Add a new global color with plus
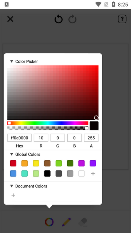The width and height of the screenshot is (131, 233). 93,174
